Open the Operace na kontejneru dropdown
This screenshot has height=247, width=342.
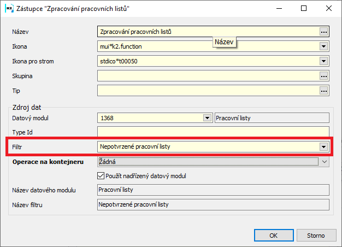pos(324,161)
